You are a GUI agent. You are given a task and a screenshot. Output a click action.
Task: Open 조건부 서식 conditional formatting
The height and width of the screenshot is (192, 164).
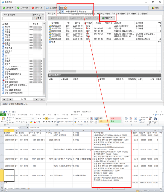tap(92, 120)
